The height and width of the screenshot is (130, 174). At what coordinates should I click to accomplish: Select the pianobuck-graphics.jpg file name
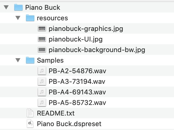click(x=86, y=29)
